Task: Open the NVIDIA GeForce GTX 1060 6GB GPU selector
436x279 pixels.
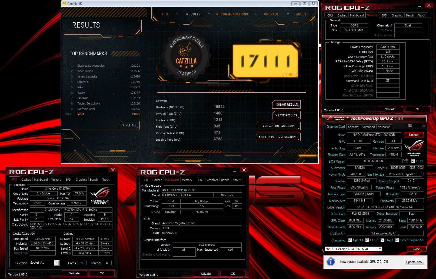Action: 353,249
